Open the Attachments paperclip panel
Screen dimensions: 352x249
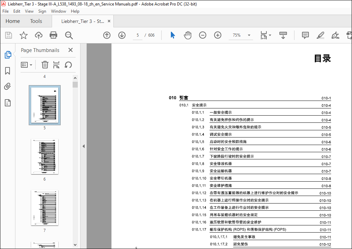point(8,87)
